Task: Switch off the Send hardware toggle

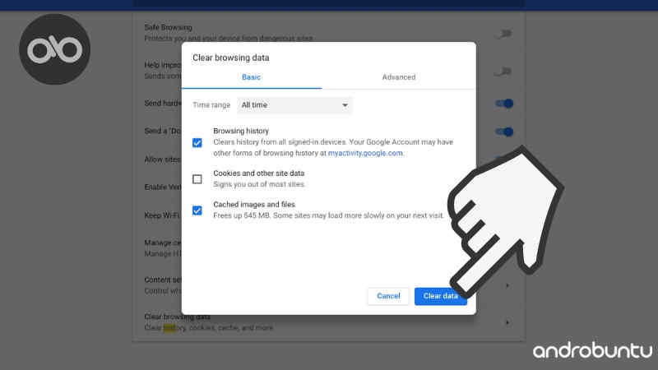Action: pos(503,104)
